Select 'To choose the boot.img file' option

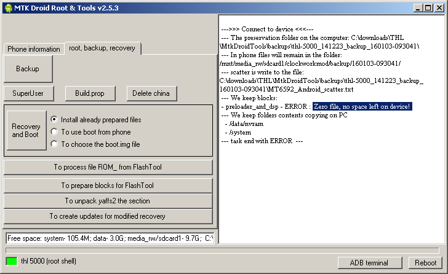pos(54,144)
